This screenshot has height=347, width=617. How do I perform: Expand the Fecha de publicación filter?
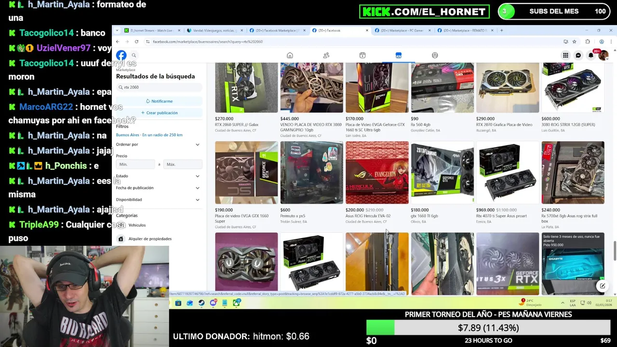158,188
